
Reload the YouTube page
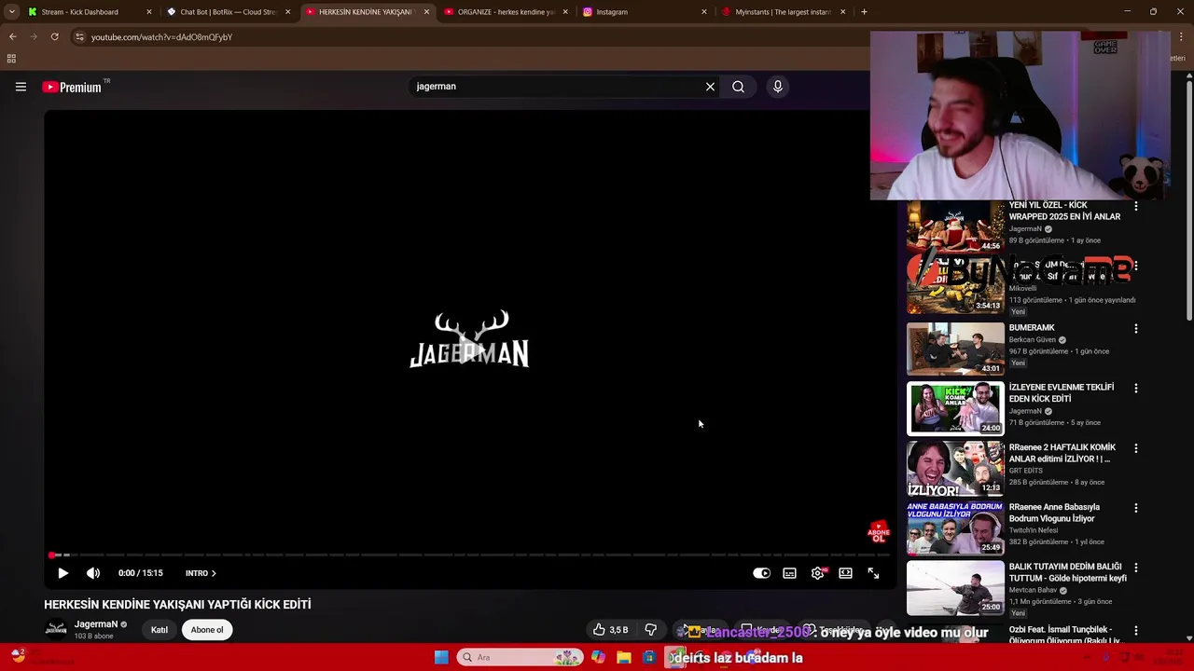click(x=55, y=37)
